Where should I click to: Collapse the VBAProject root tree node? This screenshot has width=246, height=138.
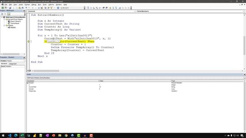point(2,17)
